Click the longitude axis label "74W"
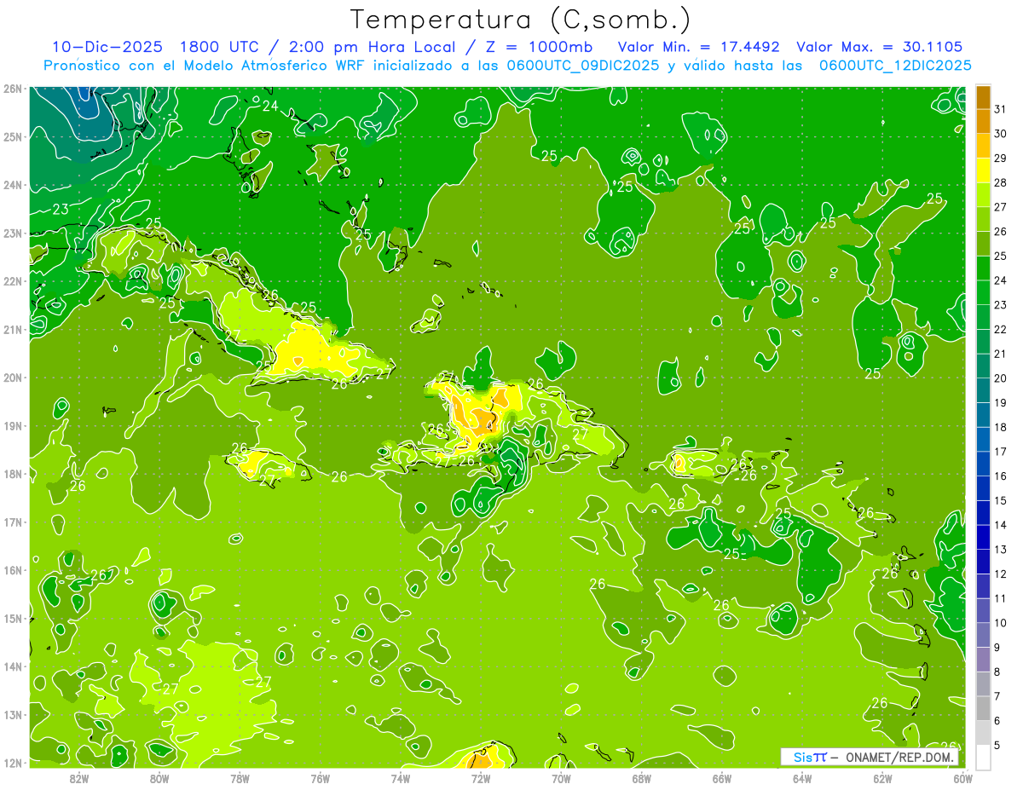 pyautogui.click(x=401, y=778)
